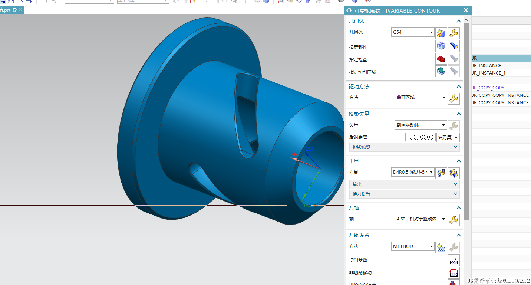
Task: Edit the drive method with the wrench icon
Action: 454,98
